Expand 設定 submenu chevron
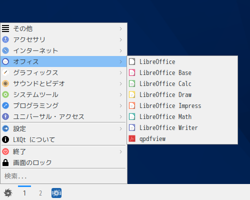The height and width of the screenshot is (200, 250). (121, 128)
